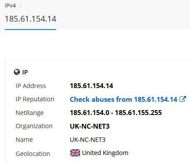Click the IPv4 breadcrumb link
The image size is (190, 163).
(10, 6)
